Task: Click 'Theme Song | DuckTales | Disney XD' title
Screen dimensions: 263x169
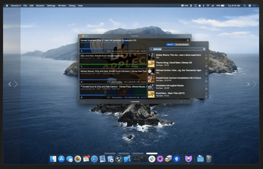Action: [174, 63]
